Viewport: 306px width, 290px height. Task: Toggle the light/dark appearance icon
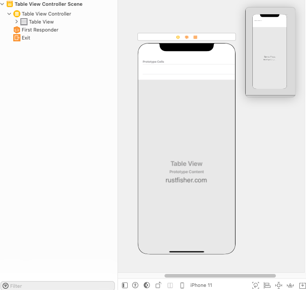coord(147,285)
